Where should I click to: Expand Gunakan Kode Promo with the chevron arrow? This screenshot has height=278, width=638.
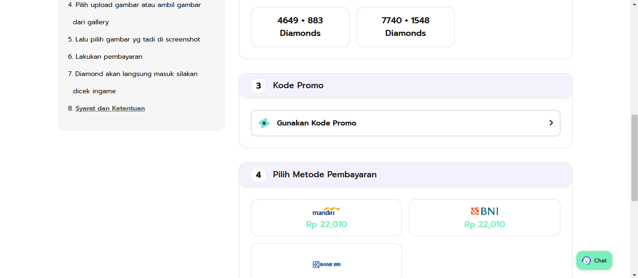tap(551, 123)
